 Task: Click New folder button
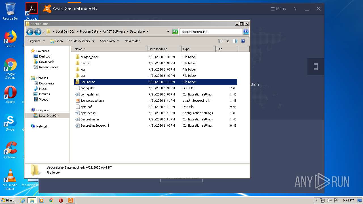point(132,41)
